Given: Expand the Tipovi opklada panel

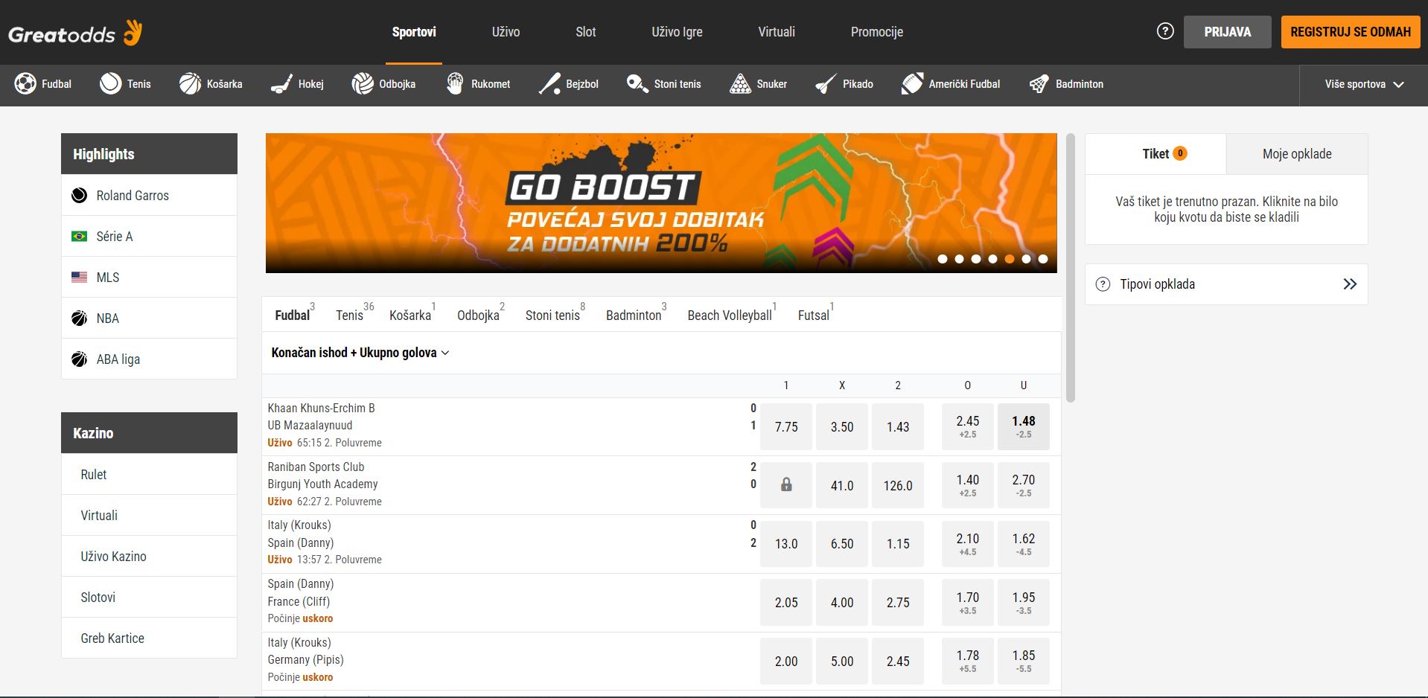Looking at the screenshot, I should coord(1349,284).
